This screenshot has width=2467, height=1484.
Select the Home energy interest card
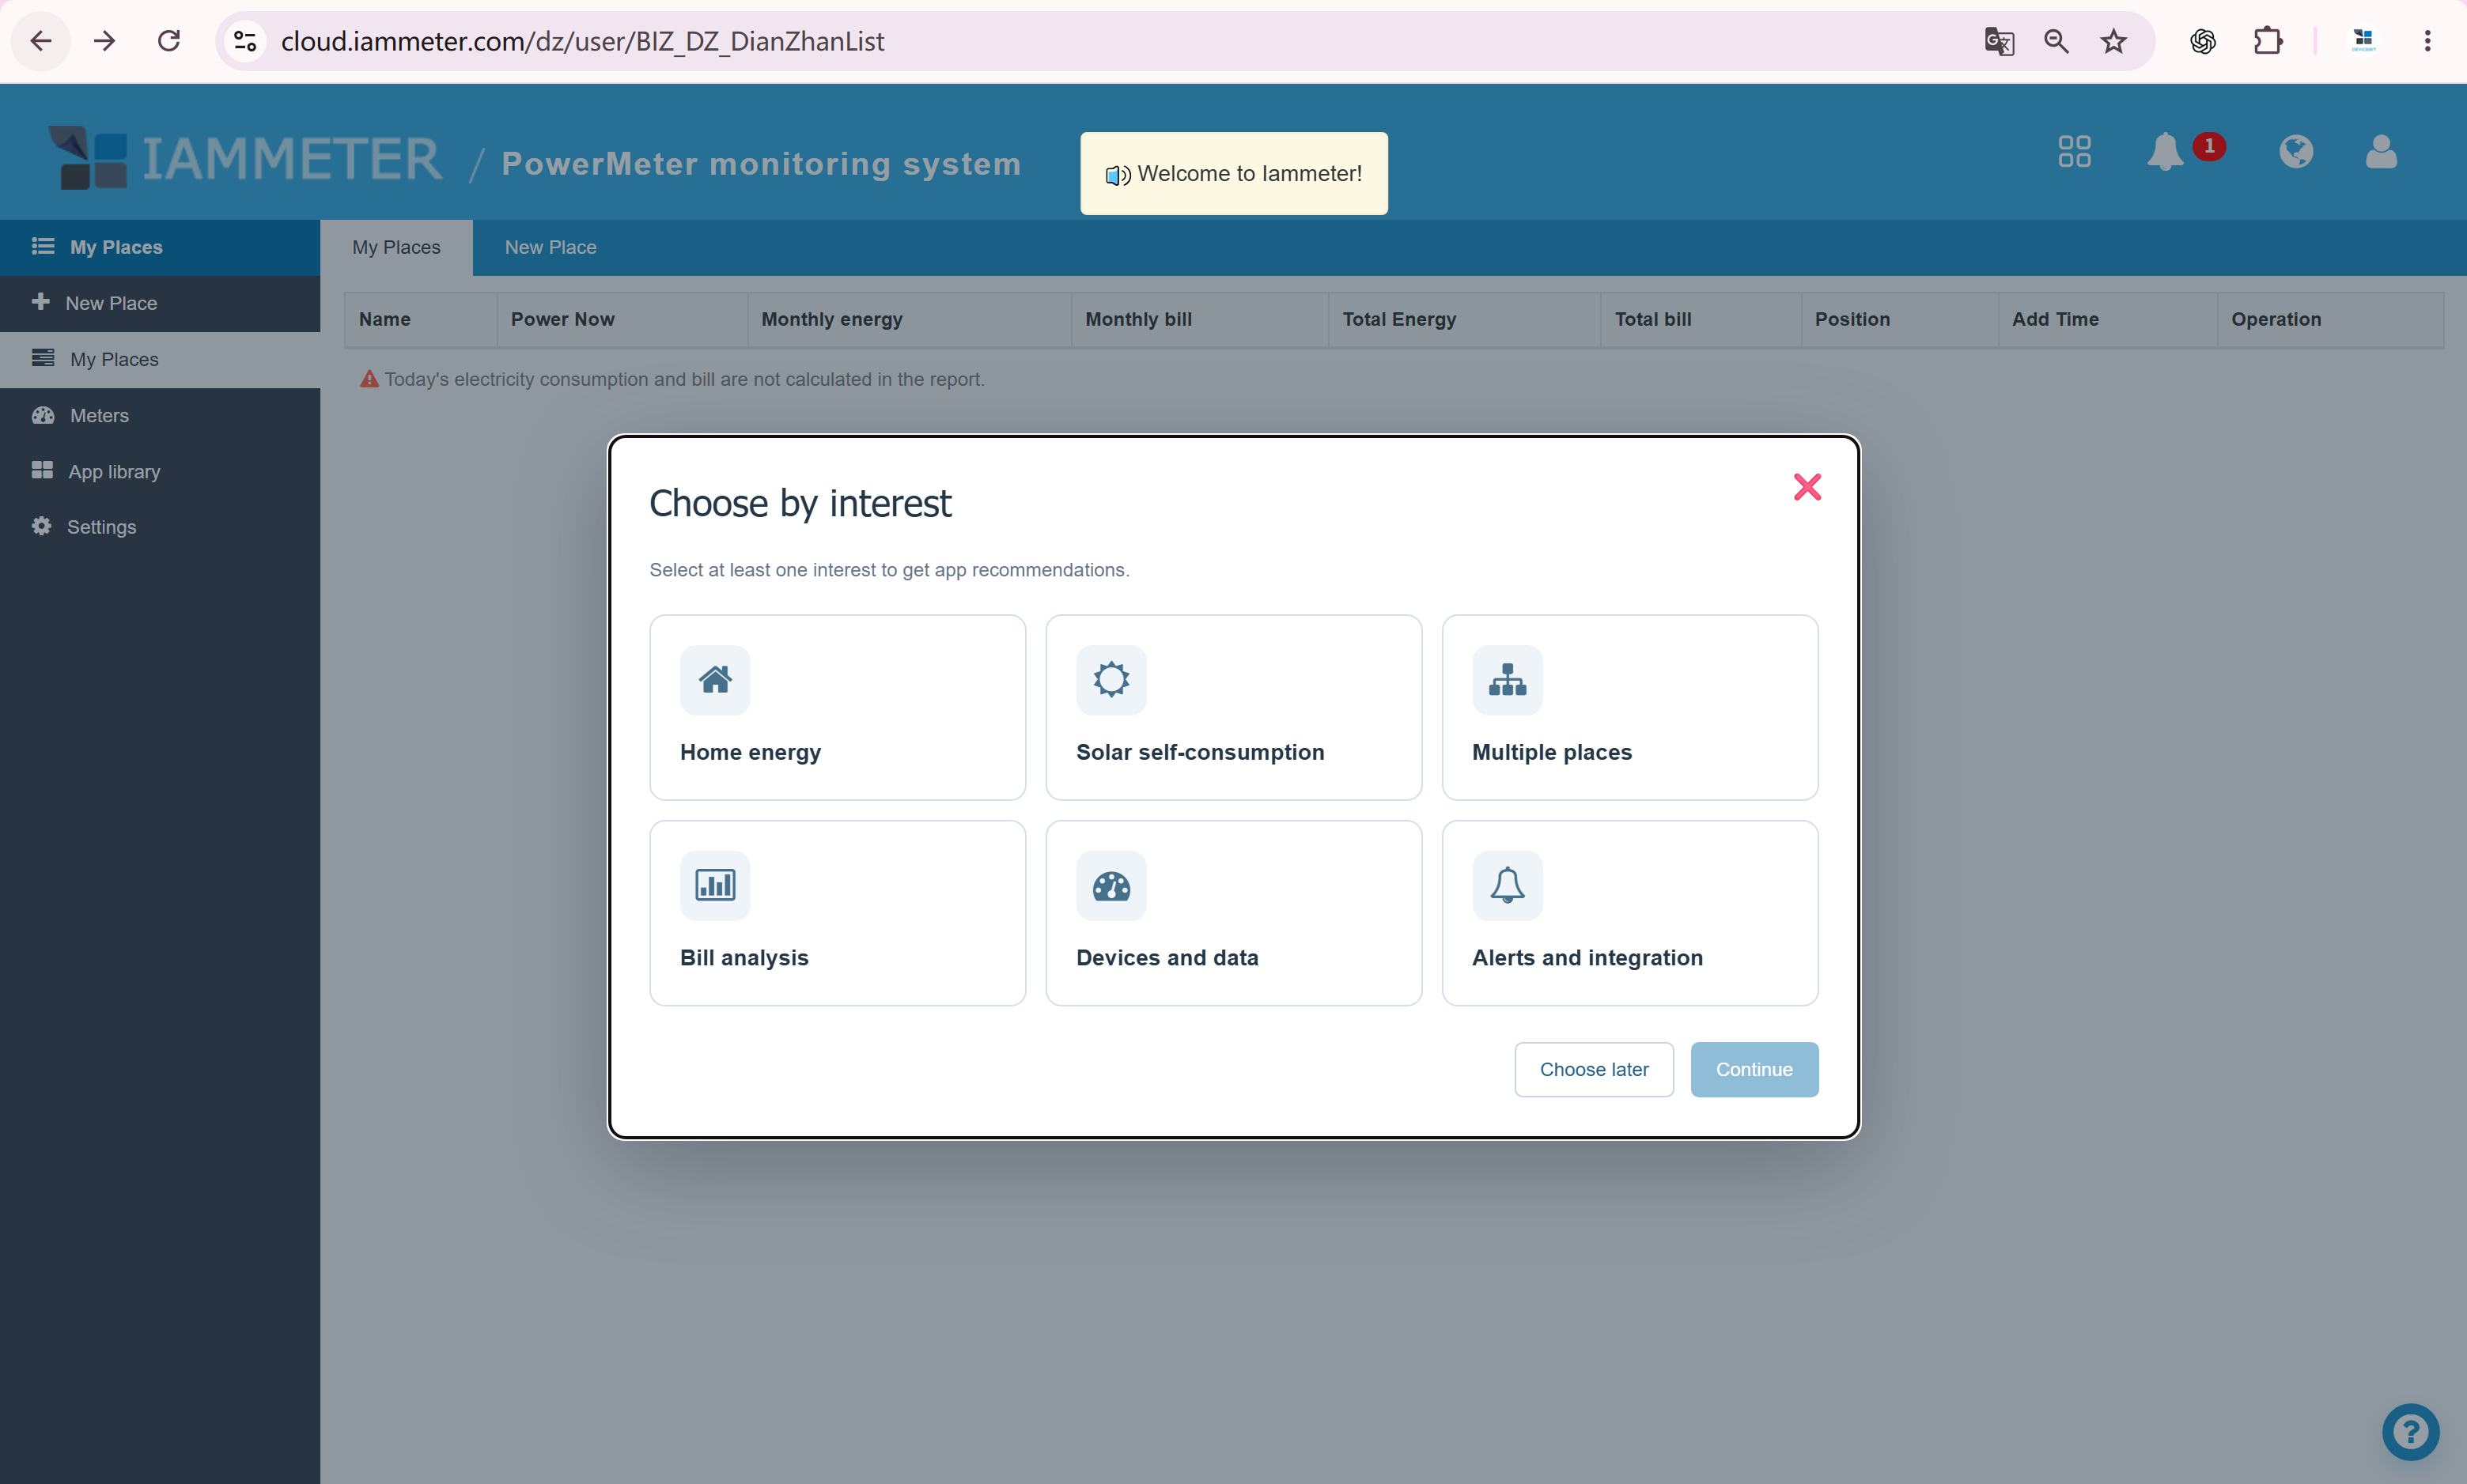(838, 707)
